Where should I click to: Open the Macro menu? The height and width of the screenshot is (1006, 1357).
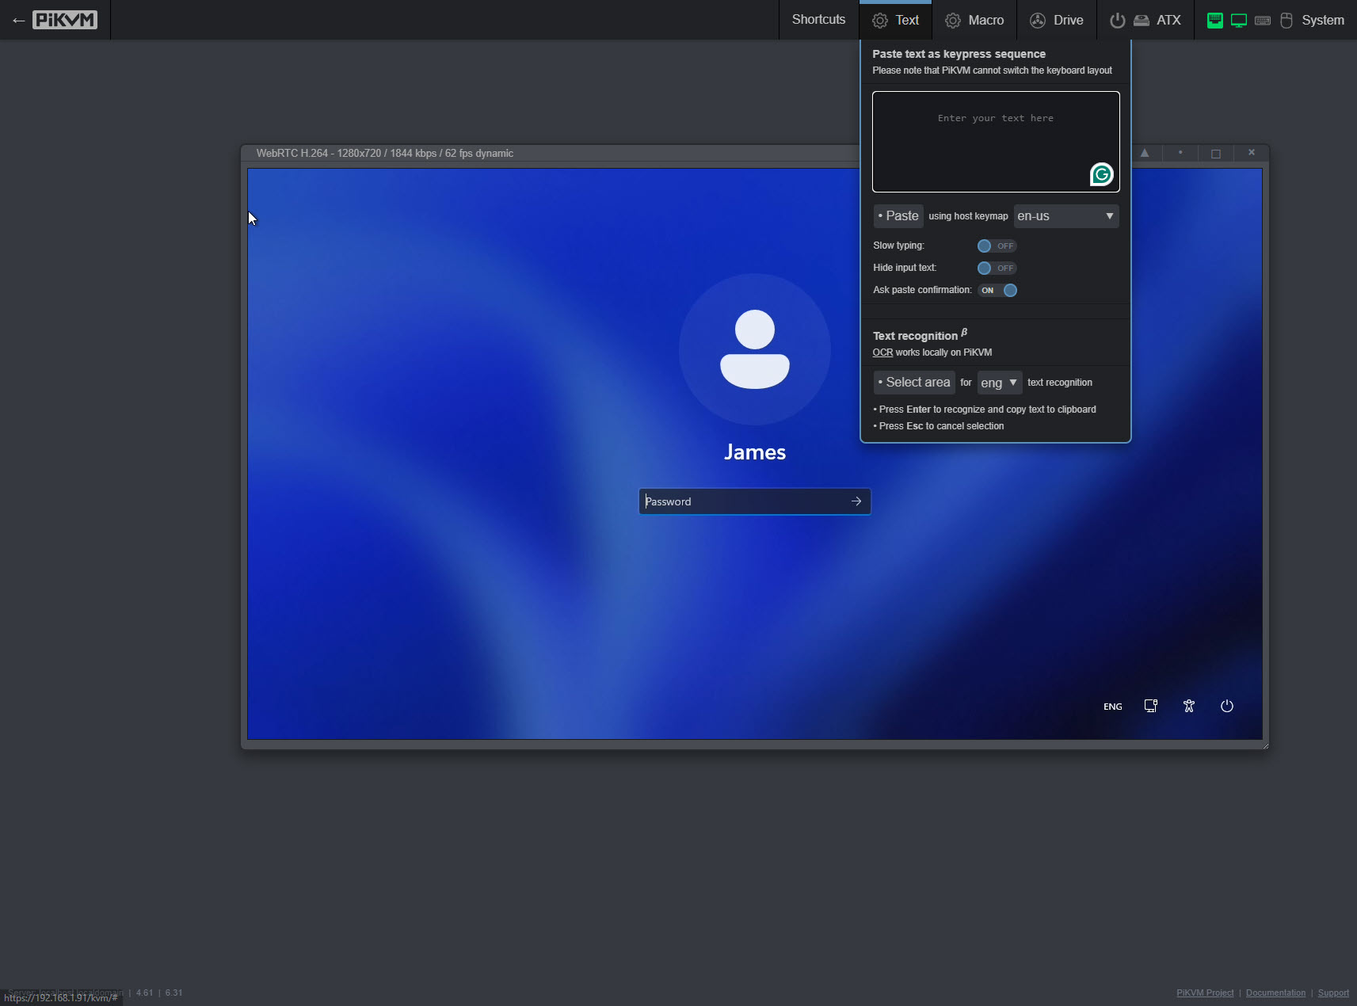click(x=974, y=20)
